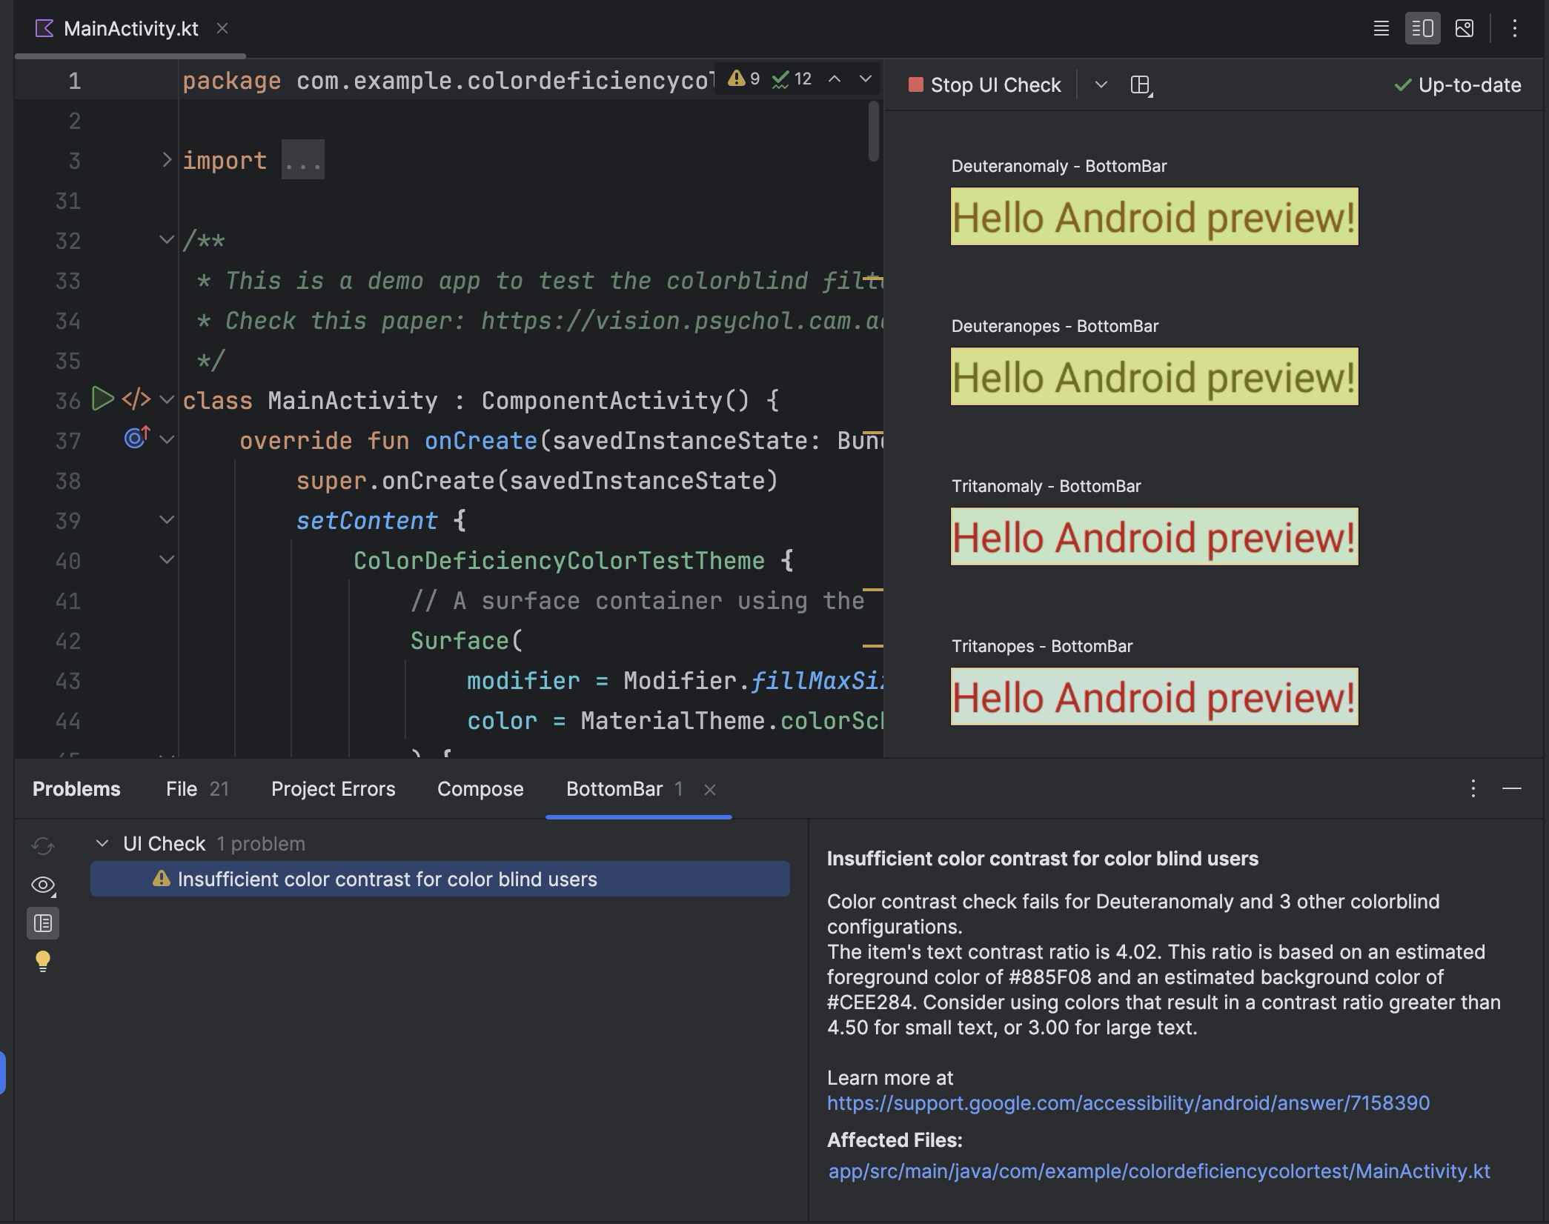Switch to the Compose tab

[x=479, y=789]
